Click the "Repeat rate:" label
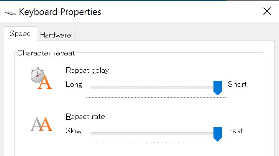279x156 pixels. 86,117
